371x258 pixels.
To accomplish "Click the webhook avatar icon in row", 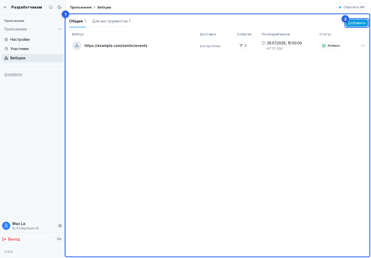I will 77,46.
